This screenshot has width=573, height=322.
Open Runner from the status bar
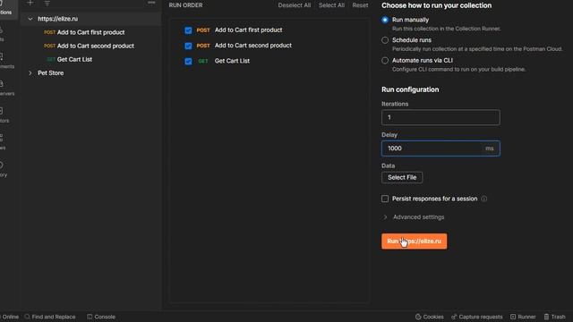(x=523, y=317)
